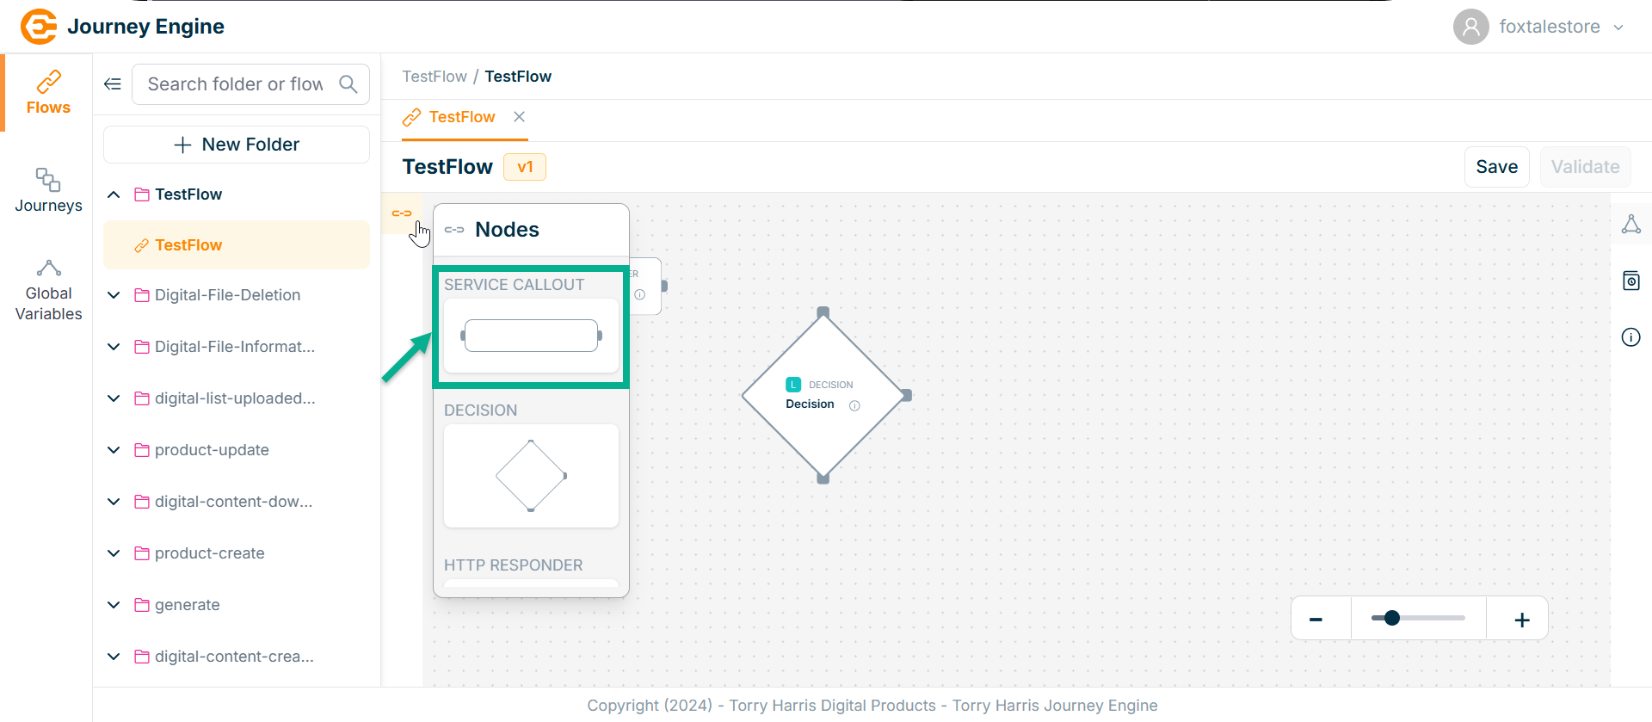Click the Search folder or flow field
Image resolution: width=1652 pixels, height=722 pixels.
tap(235, 84)
